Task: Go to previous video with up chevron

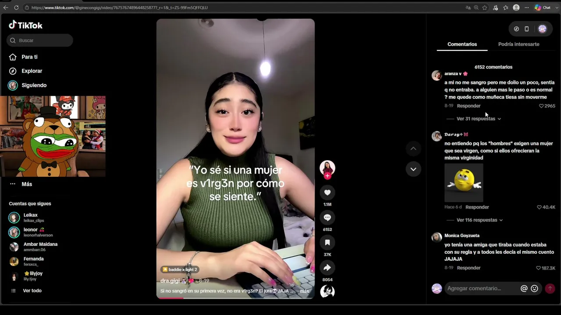Action: pyautogui.click(x=413, y=148)
